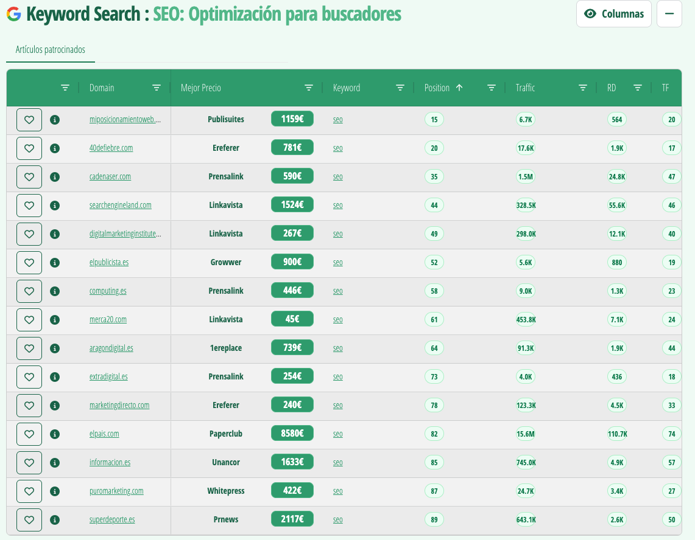The width and height of the screenshot is (695, 540).
Task: Open searchengineland.com domain link
Action: (x=121, y=206)
